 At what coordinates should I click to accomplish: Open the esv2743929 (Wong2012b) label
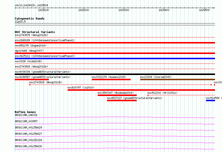click(x=46, y=82)
